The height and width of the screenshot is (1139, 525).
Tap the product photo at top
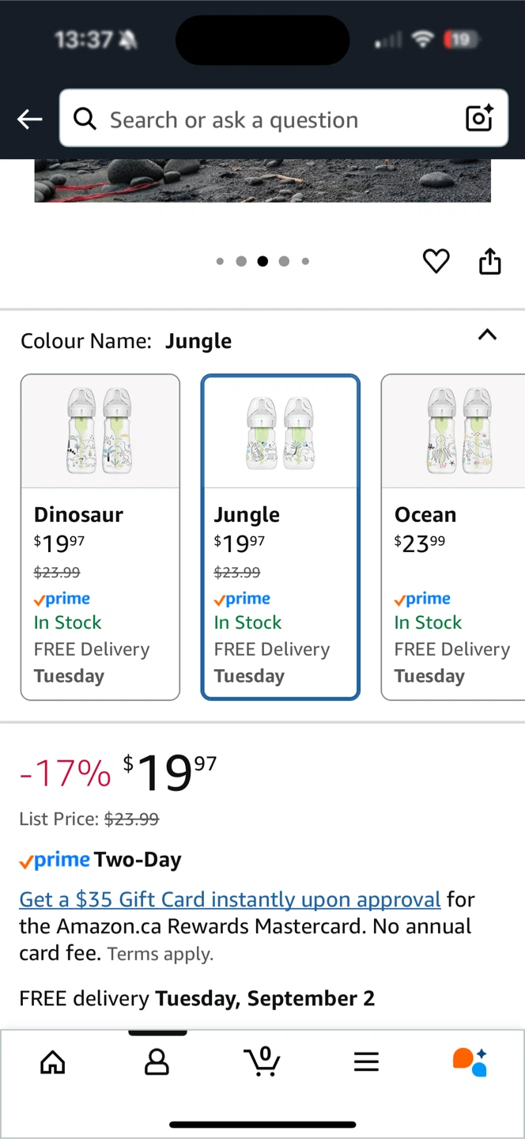tap(262, 180)
